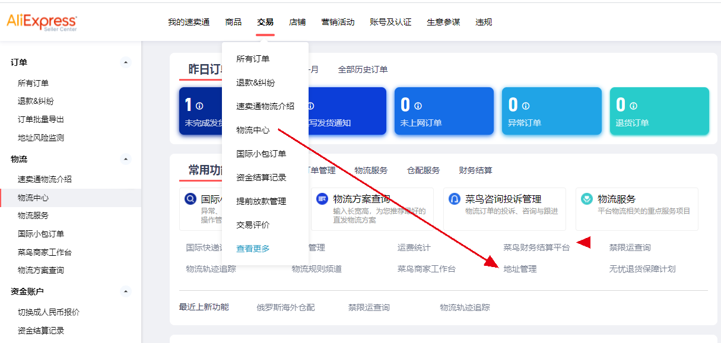Open 菜鸟财务结算平台 link
Image resolution: width=721 pixels, height=343 pixels.
(536, 247)
